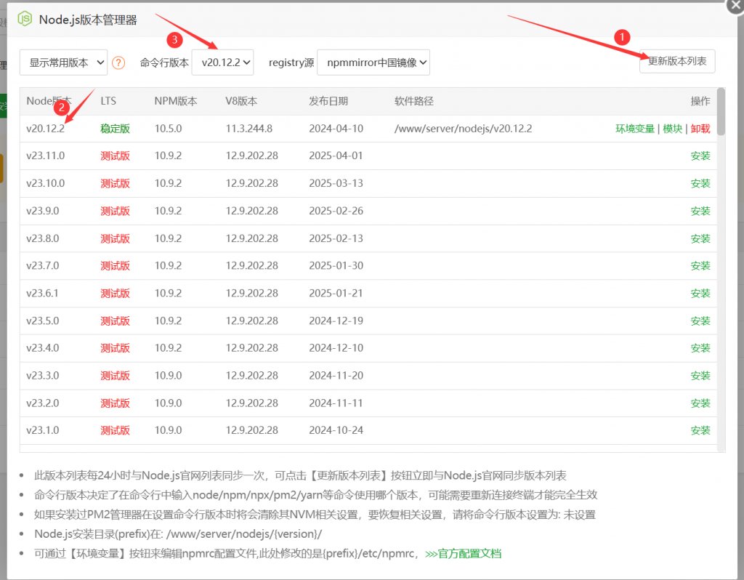
Task: Close the Node.js version manager dialog
Action: [735, 6]
